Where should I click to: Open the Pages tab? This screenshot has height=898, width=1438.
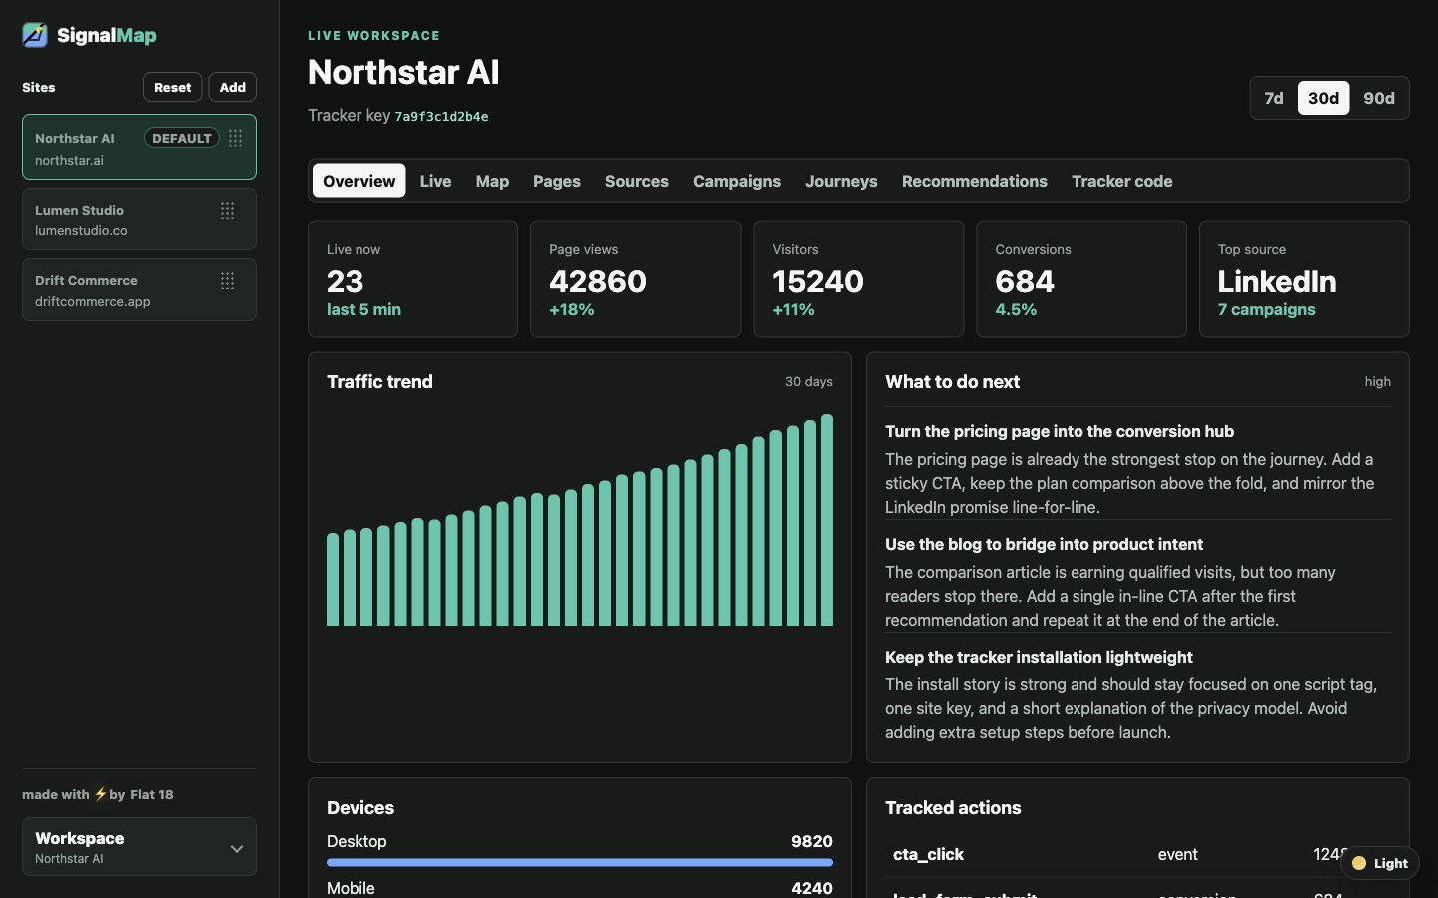click(x=557, y=181)
